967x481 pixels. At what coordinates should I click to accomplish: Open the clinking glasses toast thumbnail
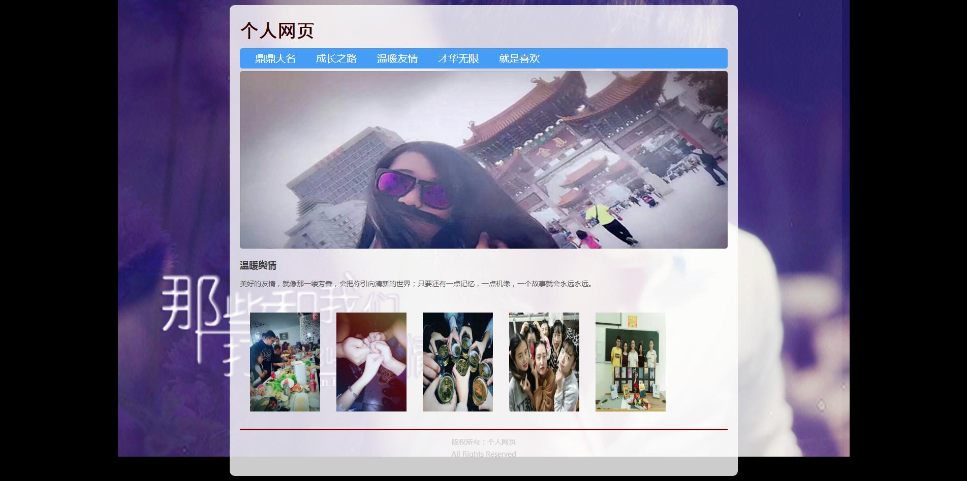point(457,362)
